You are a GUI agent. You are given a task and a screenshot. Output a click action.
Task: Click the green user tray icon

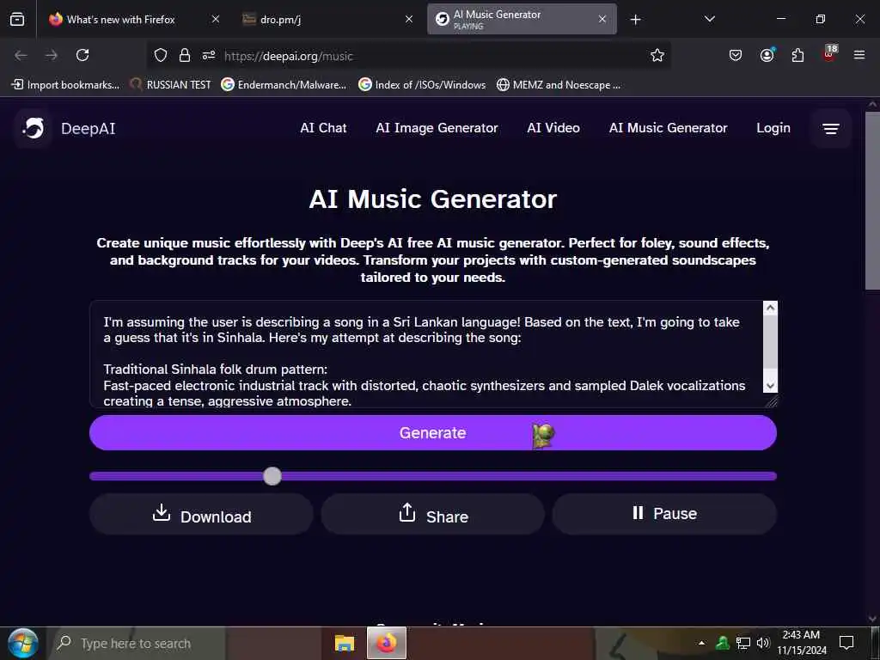coord(723,643)
